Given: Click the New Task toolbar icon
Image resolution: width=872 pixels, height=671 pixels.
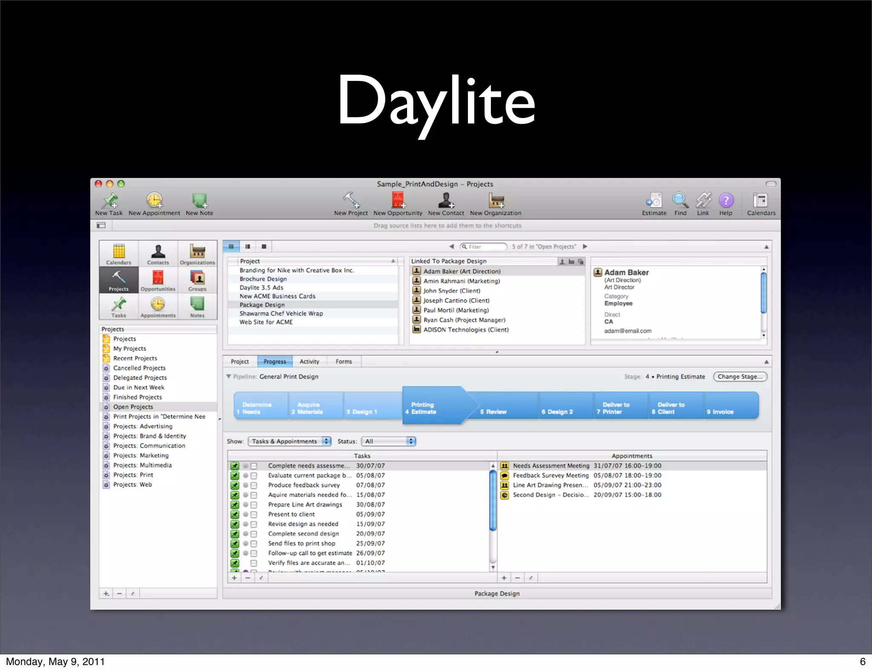Looking at the screenshot, I should tap(109, 204).
